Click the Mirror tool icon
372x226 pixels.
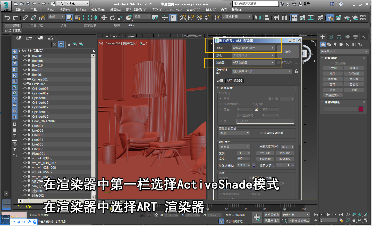[x=258, y=18]
